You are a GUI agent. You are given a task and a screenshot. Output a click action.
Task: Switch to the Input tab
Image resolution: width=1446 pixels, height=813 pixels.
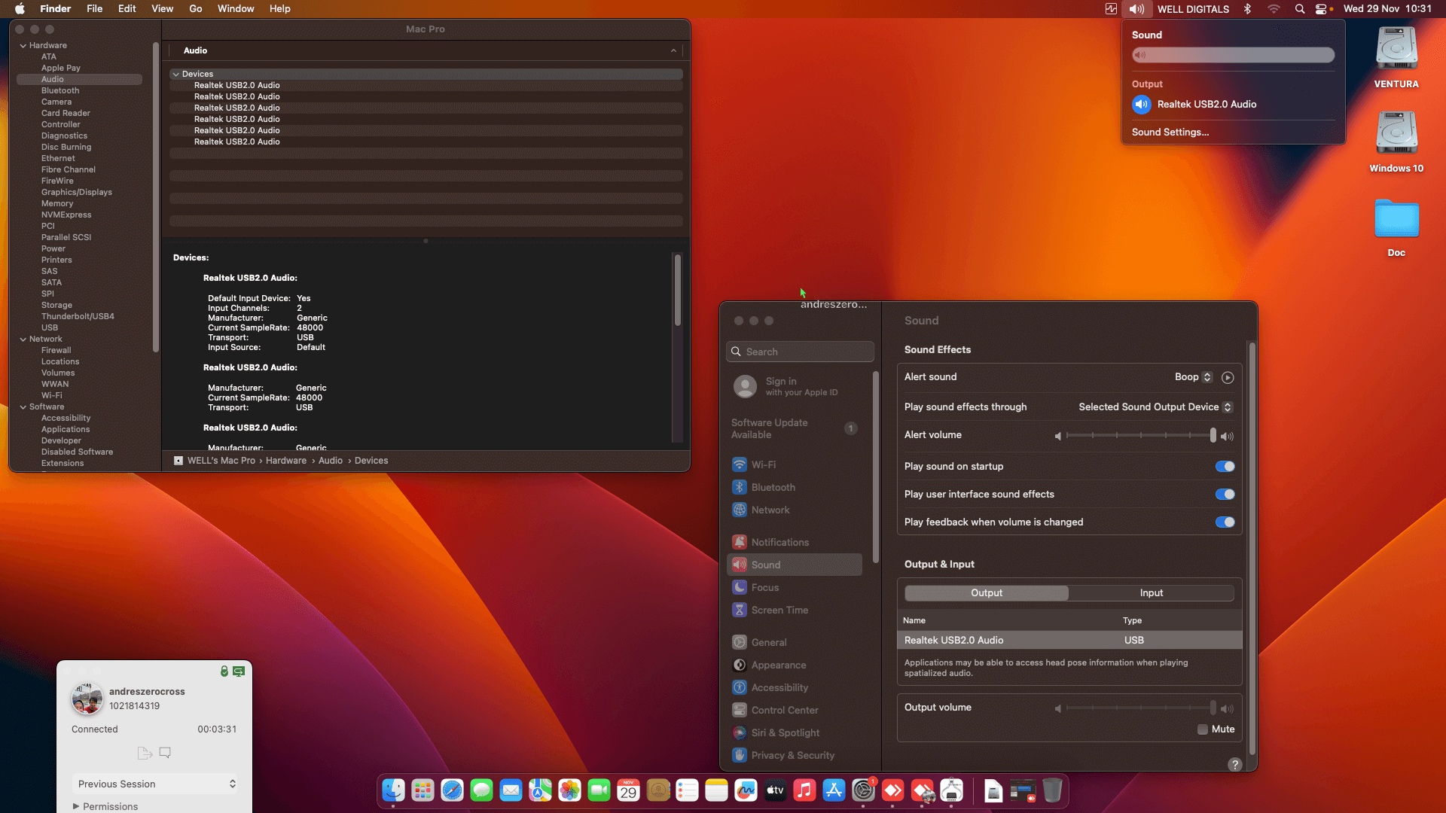point(1151,593)
